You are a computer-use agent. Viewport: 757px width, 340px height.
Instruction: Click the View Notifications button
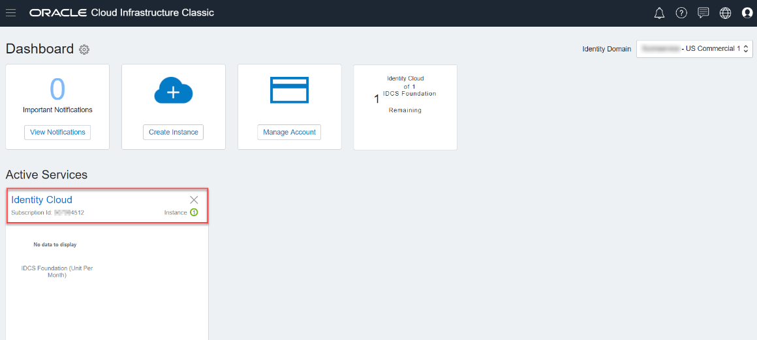(x=57, y=132)
